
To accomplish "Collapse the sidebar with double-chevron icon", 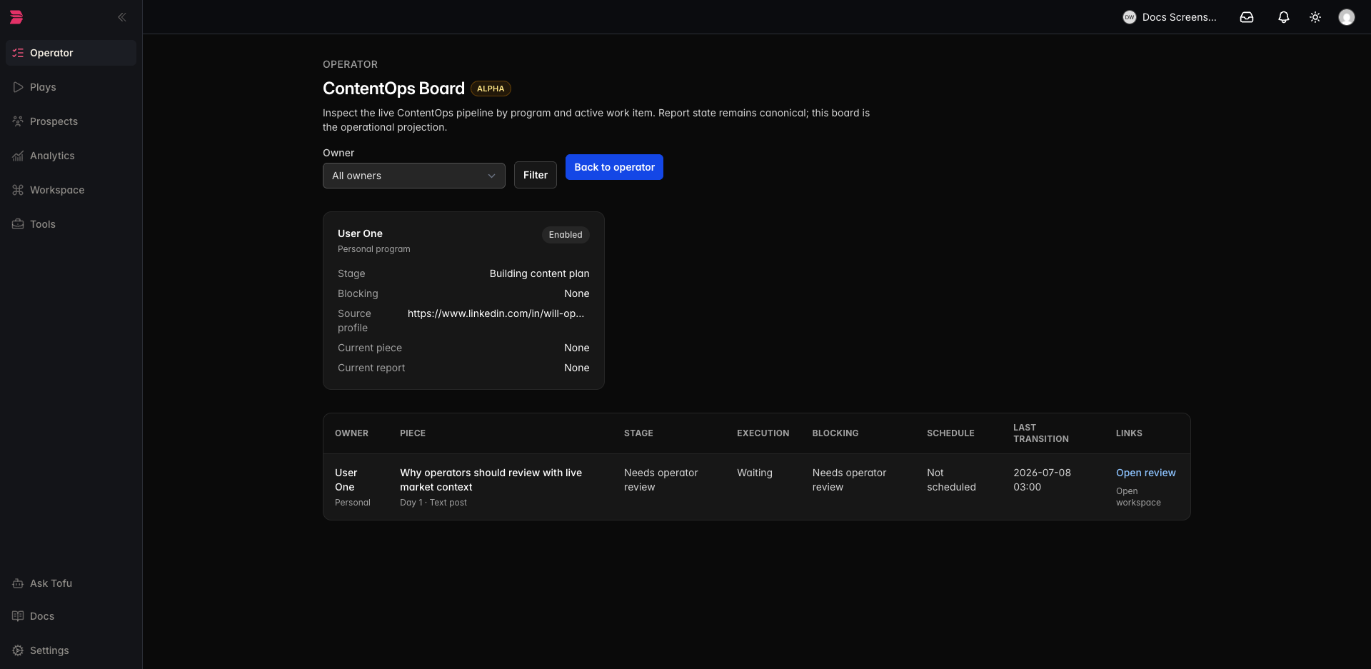I will 122,17.
